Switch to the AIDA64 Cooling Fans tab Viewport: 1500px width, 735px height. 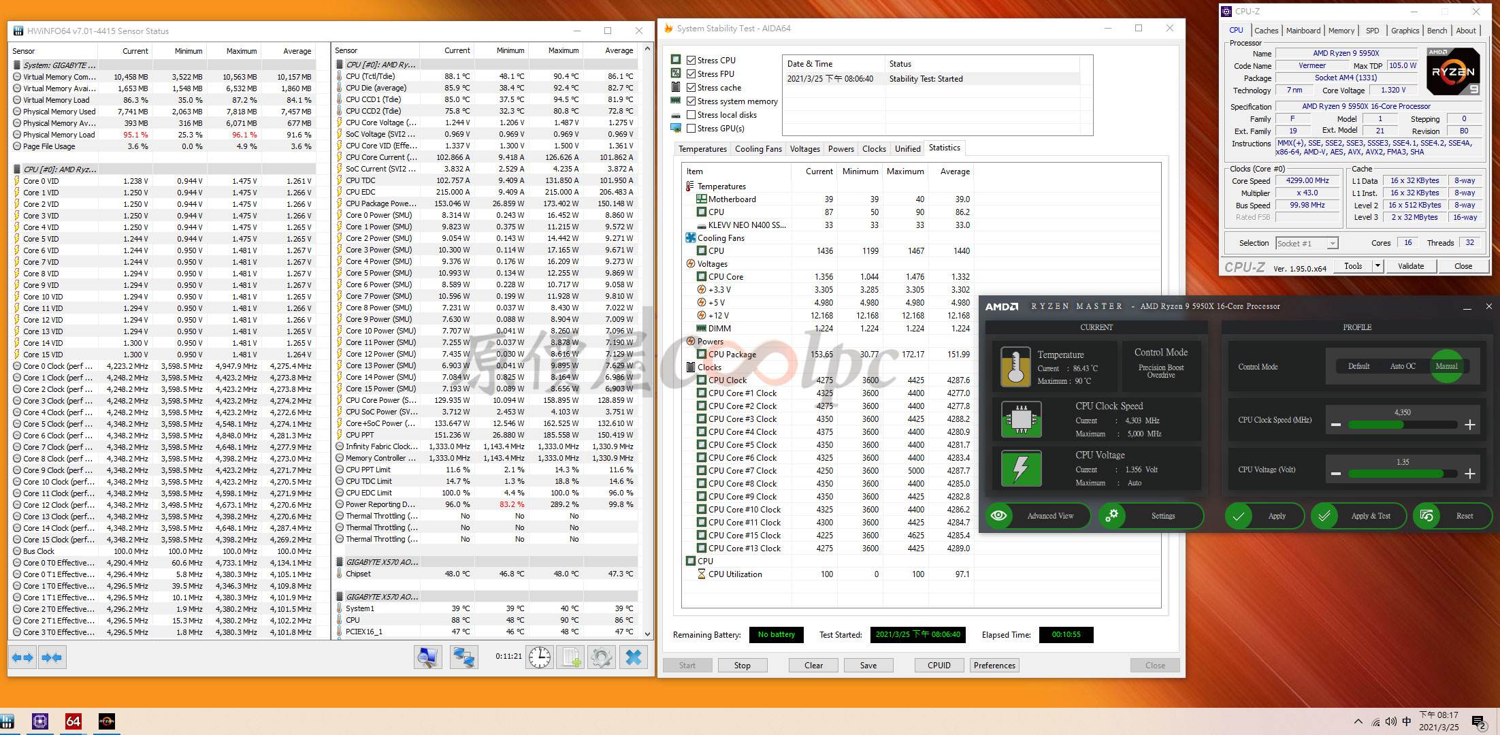[x=758, y=149]
